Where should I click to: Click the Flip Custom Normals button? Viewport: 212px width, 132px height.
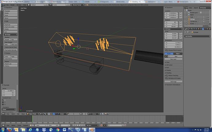click(x=11, y=50)
